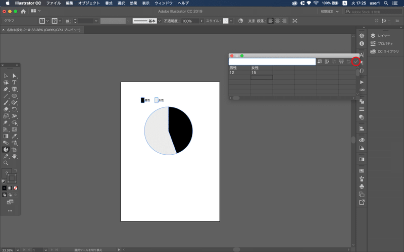The height and width of the screenshot is (252, 404).
Task: Open brush definition 基本 dropdown
Action: tap(160, 21)
